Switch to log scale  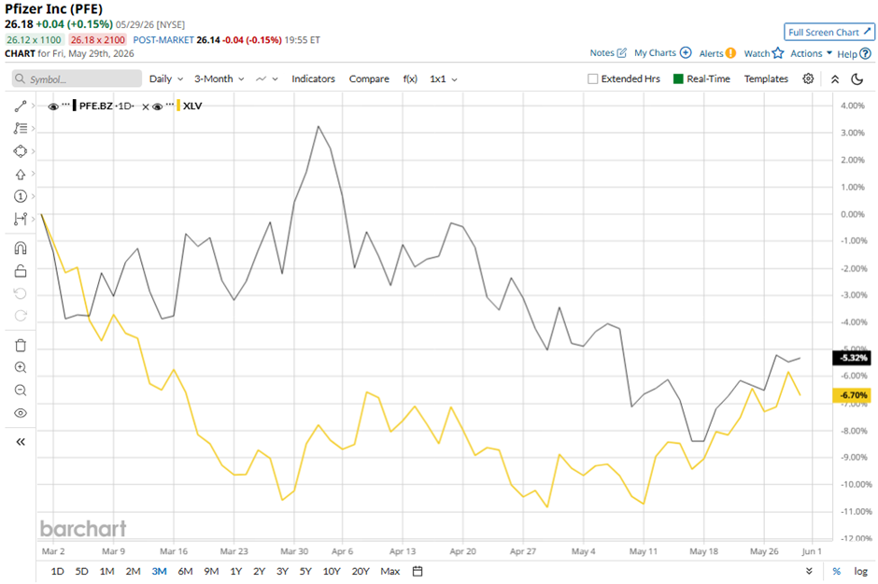coord(860,571)
